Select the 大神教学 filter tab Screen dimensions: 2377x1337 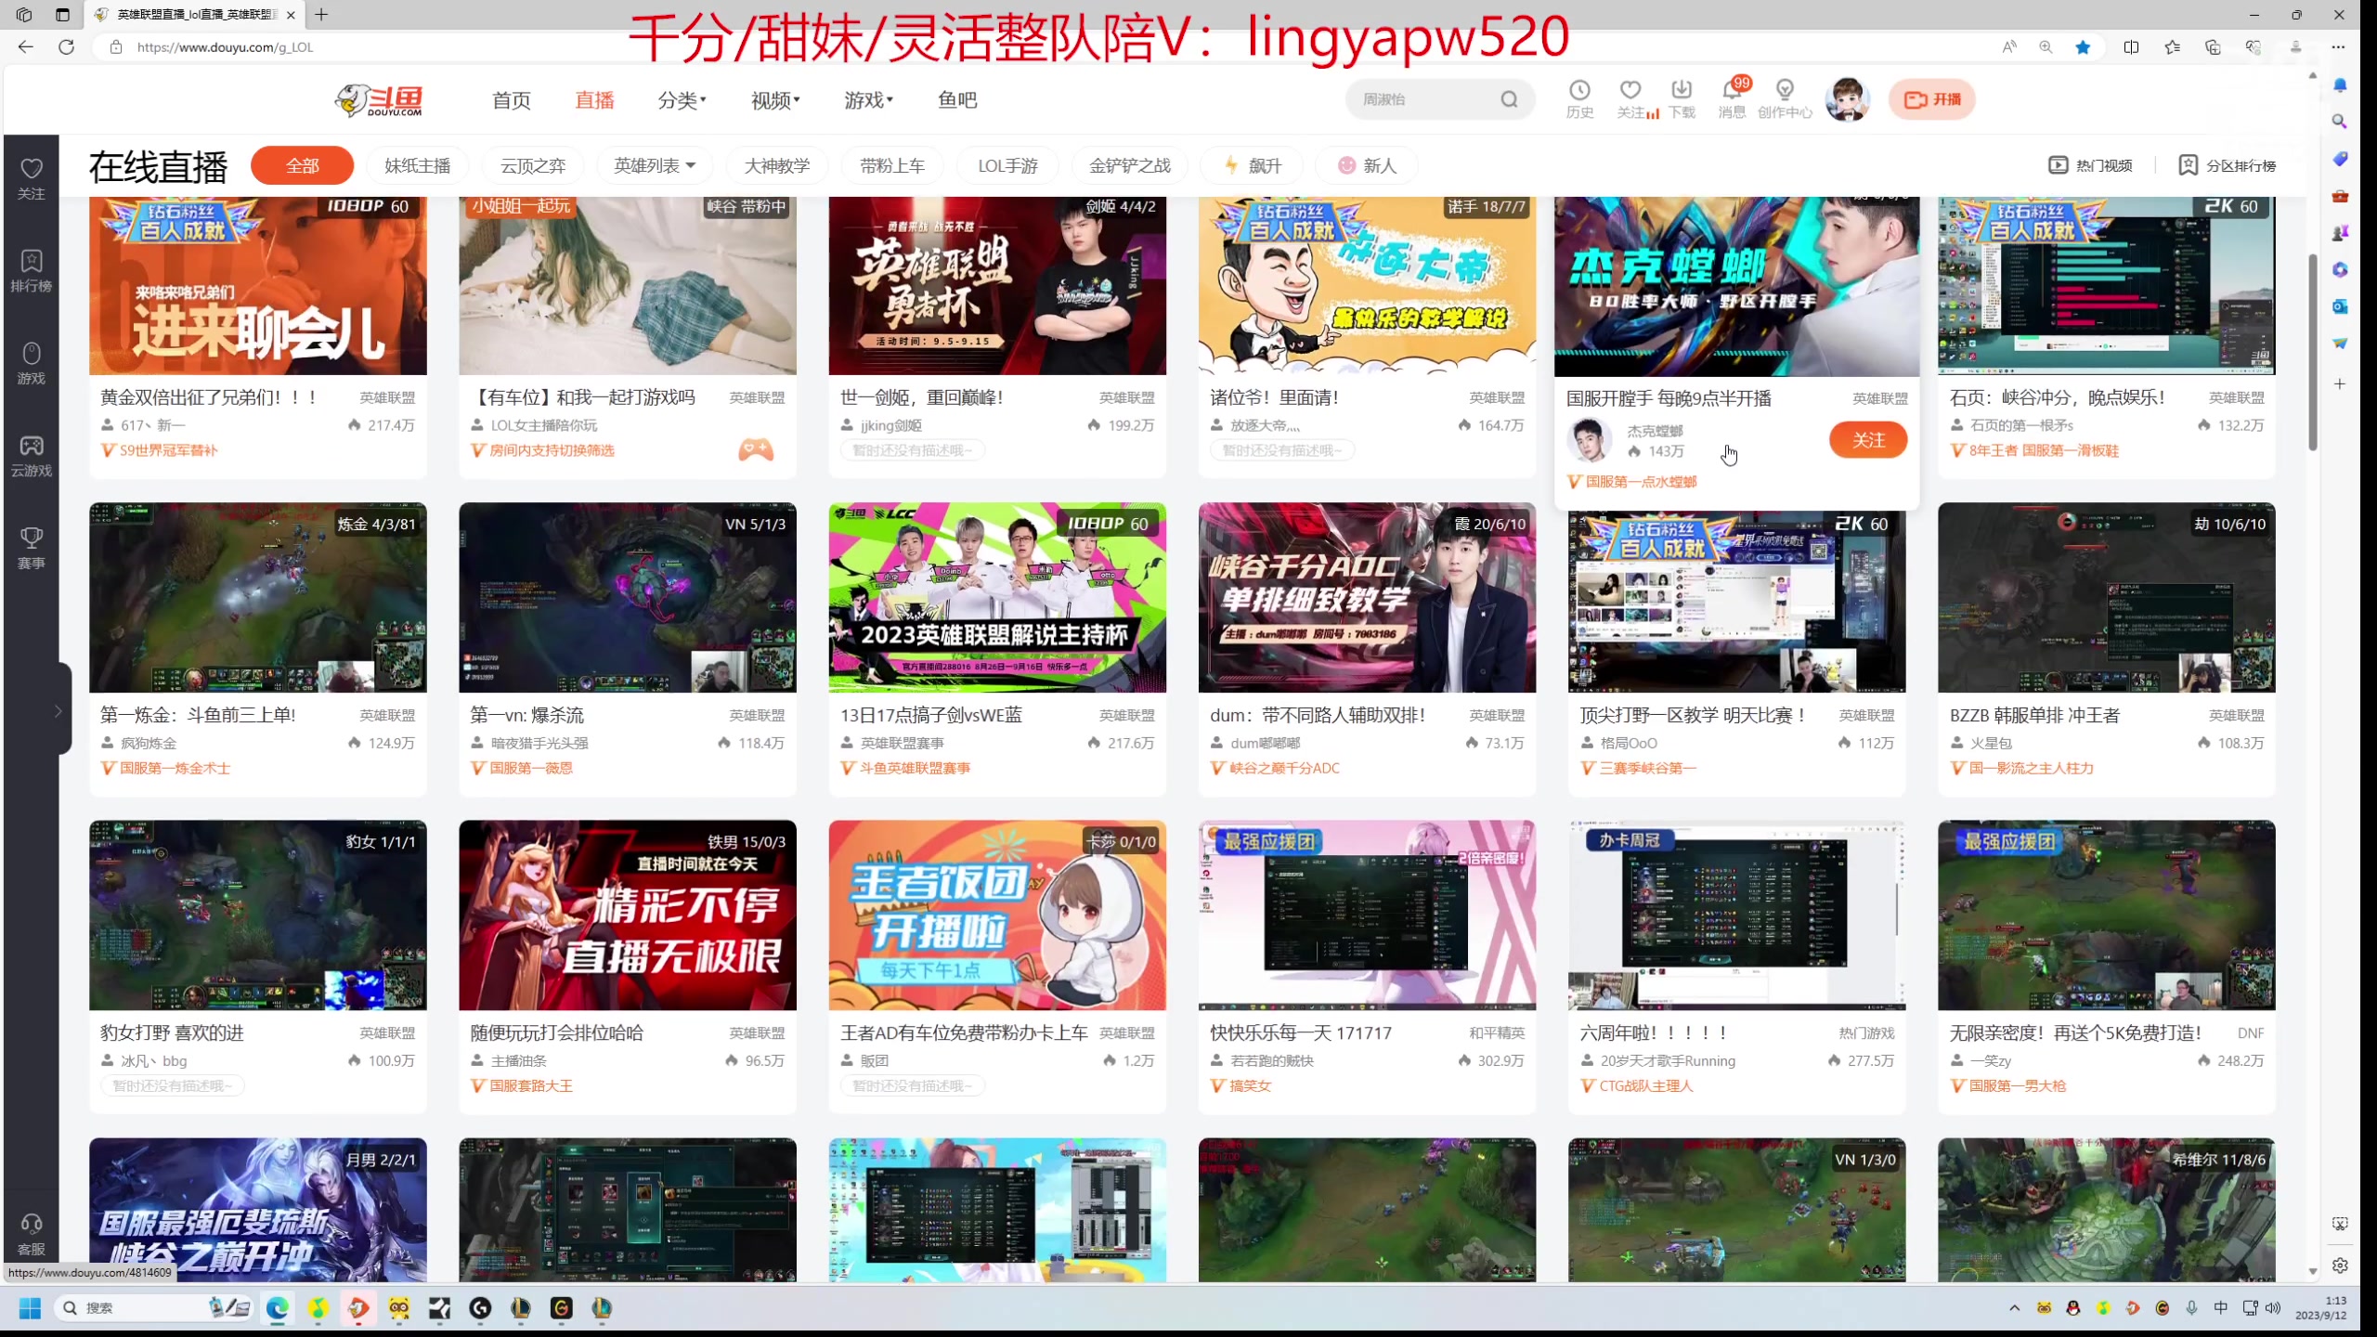coord(777,165)
